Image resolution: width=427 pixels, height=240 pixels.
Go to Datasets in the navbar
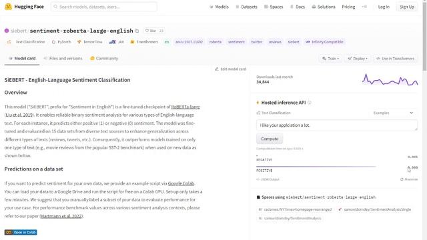(246, 7)
